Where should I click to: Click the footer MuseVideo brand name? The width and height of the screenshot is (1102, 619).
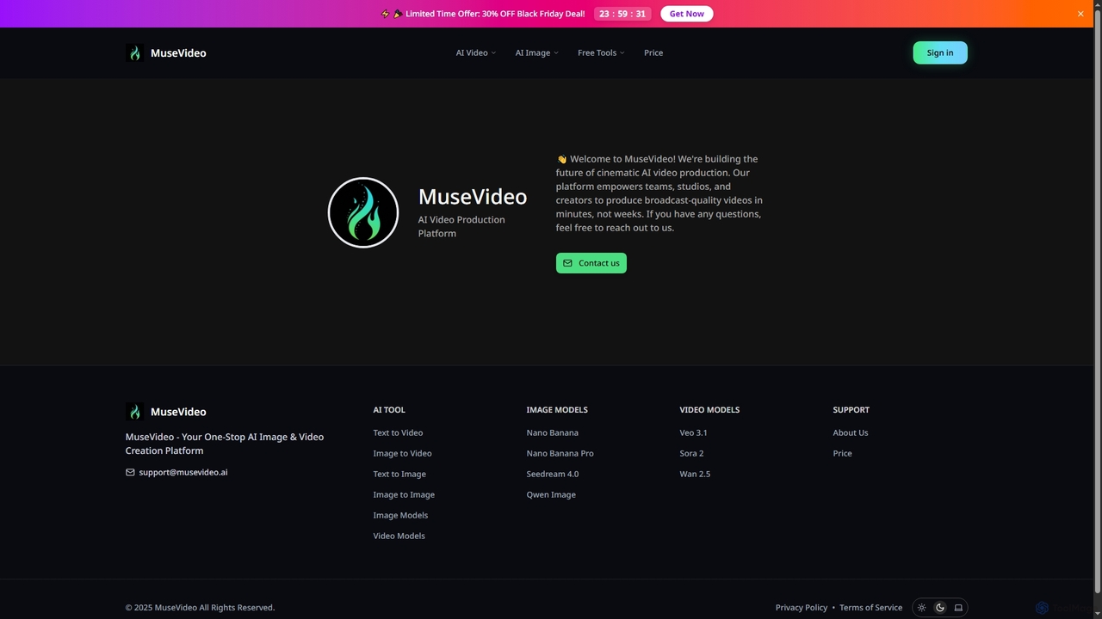pyautogui.click(x=178, y=412)
